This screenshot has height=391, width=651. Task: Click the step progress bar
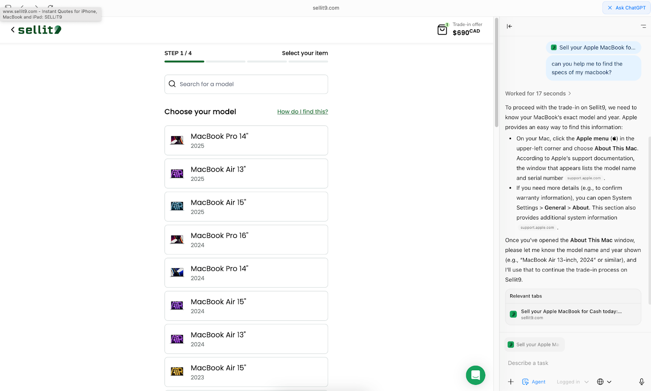[246, 61]
